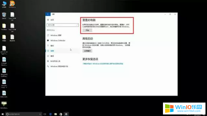Click the 更多恢复选项 heading text
This screenshot has height=116, width=207.
point(90,59)
